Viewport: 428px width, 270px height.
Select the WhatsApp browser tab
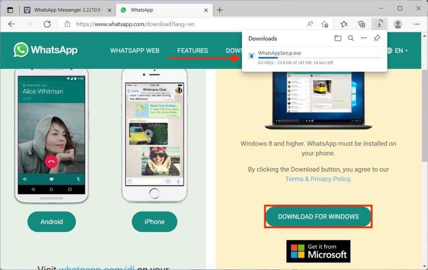(x=165, y=10)
